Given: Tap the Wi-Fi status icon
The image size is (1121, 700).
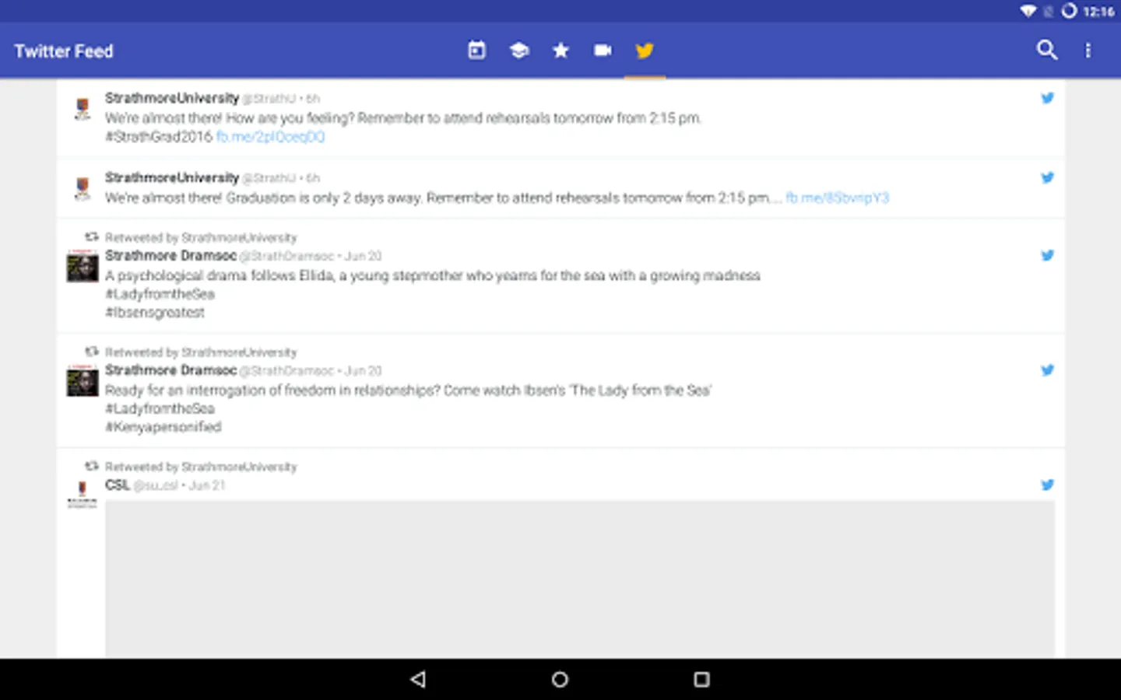Looking at the screenshot, I should [1028, 11].
